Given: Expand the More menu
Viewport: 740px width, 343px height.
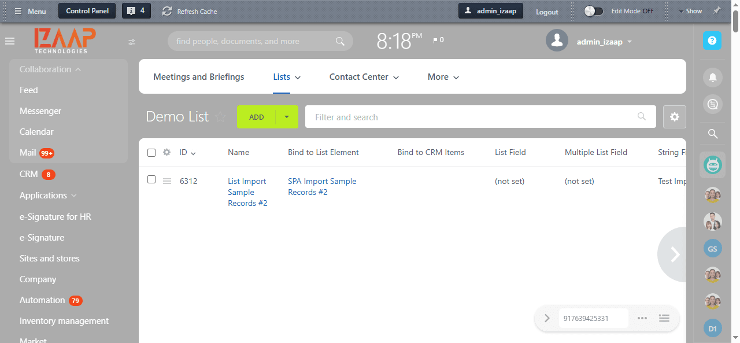Looking at the screenshot, I should click(443, 77).
